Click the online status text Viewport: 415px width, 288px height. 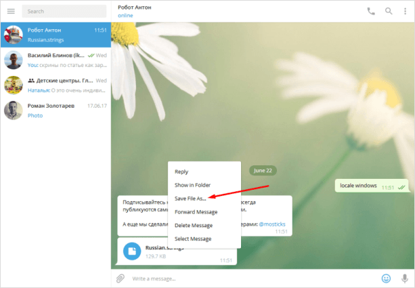125,16
